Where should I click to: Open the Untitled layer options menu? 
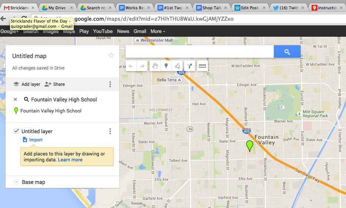pos(110,131)
